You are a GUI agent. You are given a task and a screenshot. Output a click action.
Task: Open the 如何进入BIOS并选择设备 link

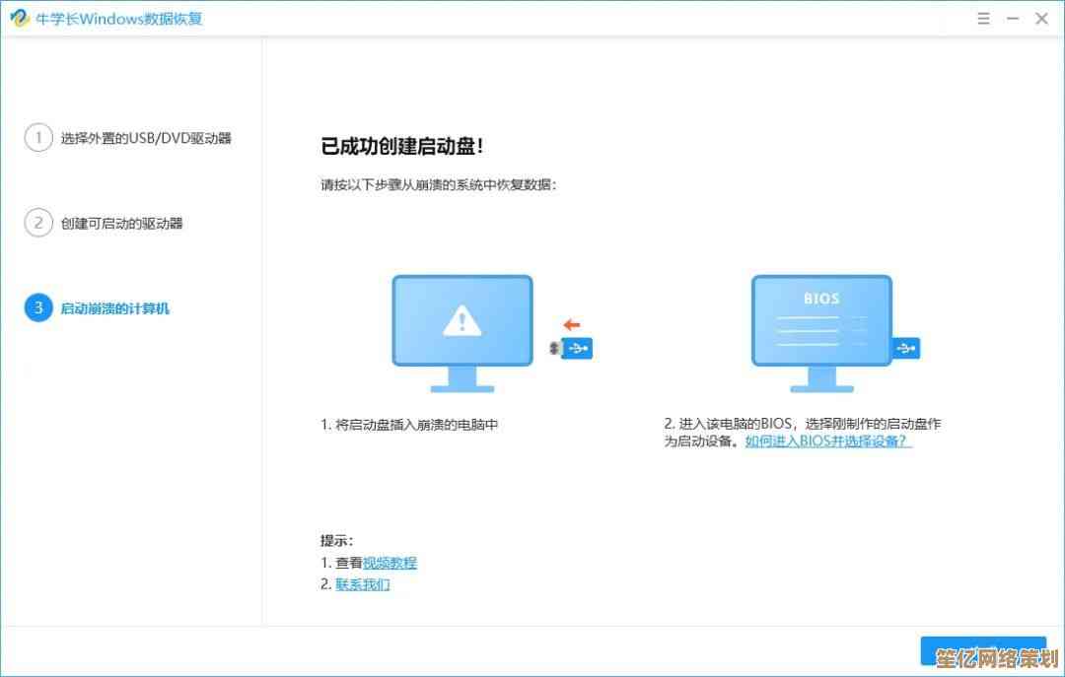pyautogui.click(x=828, y=441)
